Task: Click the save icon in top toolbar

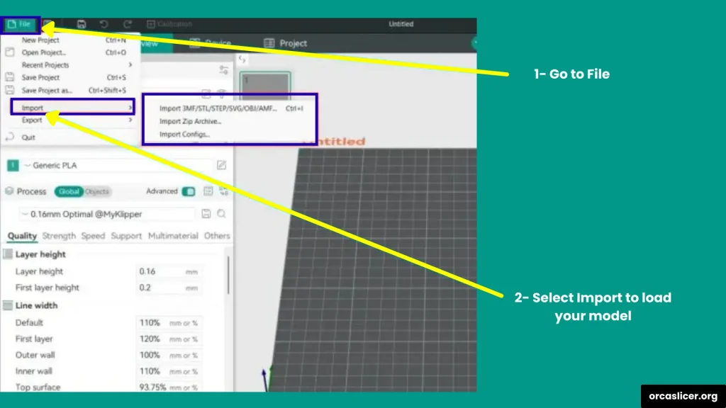Action: [x=82, y=24]
